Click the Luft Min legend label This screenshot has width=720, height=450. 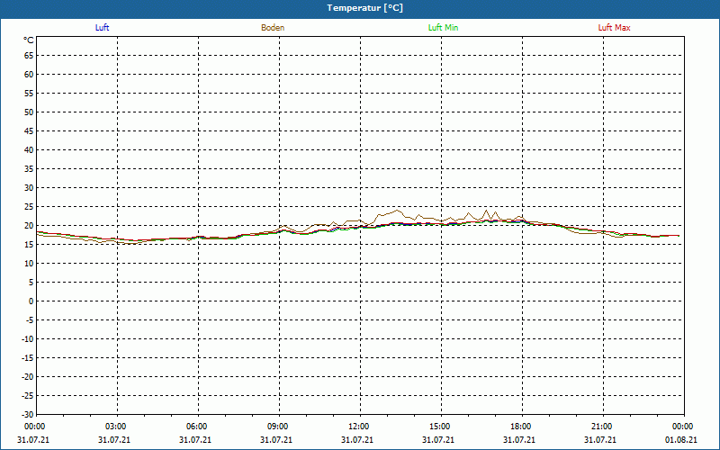coord(443,28)
